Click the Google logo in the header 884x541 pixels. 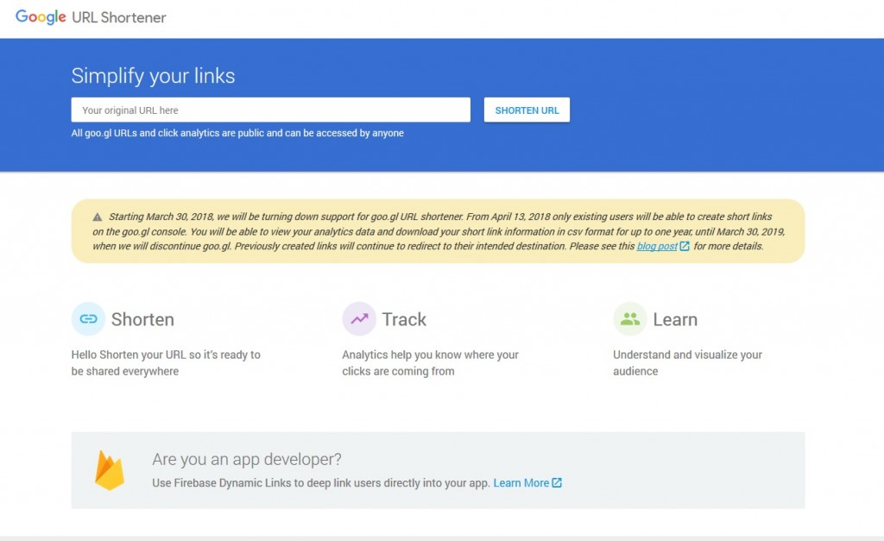coord(41,17)
